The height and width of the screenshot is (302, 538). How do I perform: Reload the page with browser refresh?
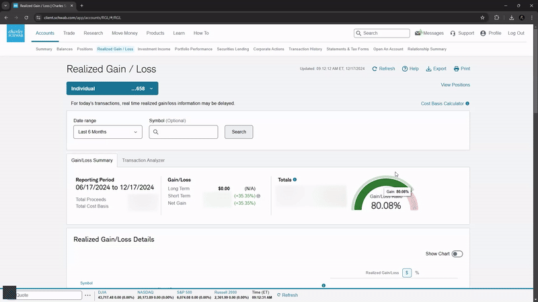(x=26, y=17)
